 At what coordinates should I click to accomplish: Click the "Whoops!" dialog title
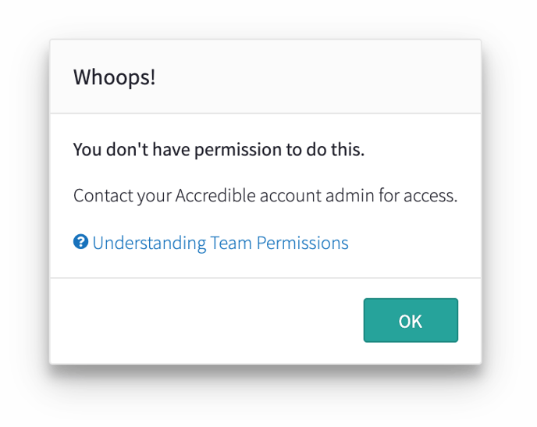(114, 77)
